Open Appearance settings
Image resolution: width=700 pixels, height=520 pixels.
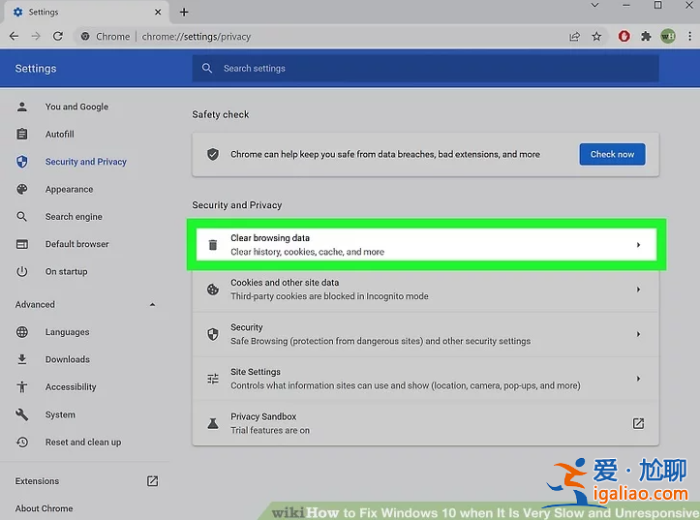point(69,189)
